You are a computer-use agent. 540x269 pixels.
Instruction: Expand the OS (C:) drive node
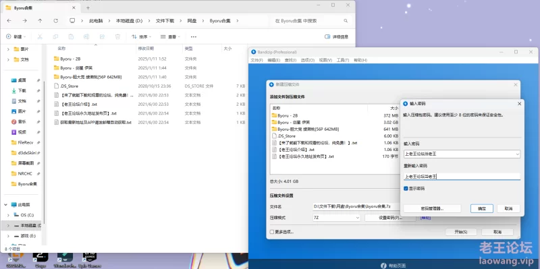point(9,215)
